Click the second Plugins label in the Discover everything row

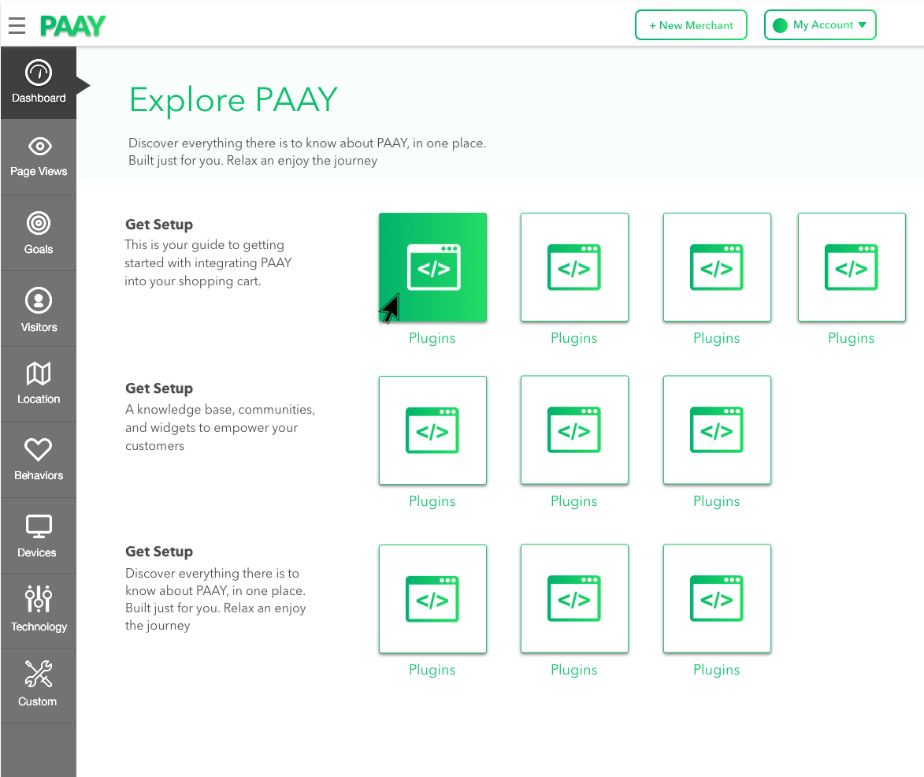(574, 671)
